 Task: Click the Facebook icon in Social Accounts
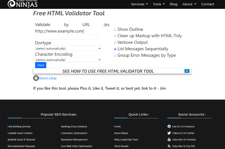(169, 127)
